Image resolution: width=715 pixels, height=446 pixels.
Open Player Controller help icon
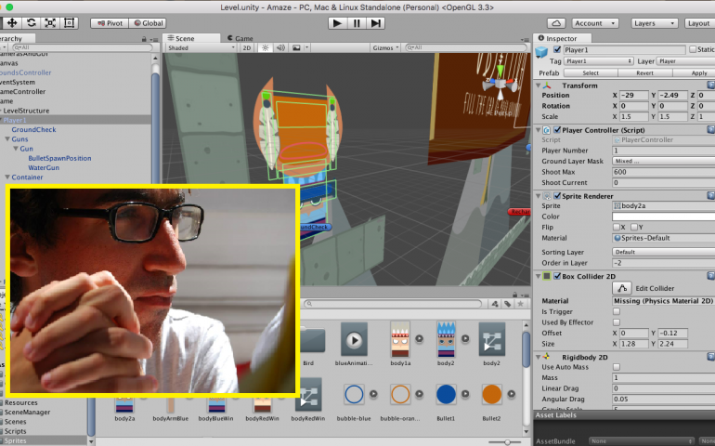(x=711, y=130)
